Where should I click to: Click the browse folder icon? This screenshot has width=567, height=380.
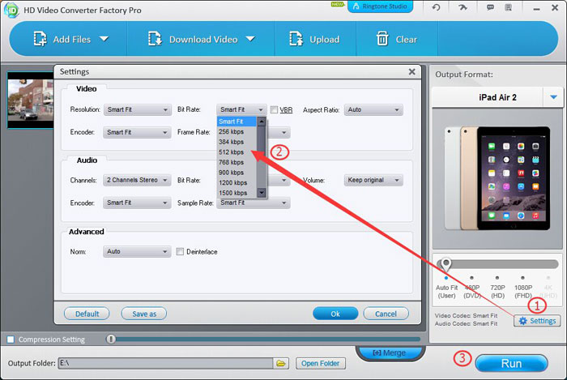pos(281,363)
